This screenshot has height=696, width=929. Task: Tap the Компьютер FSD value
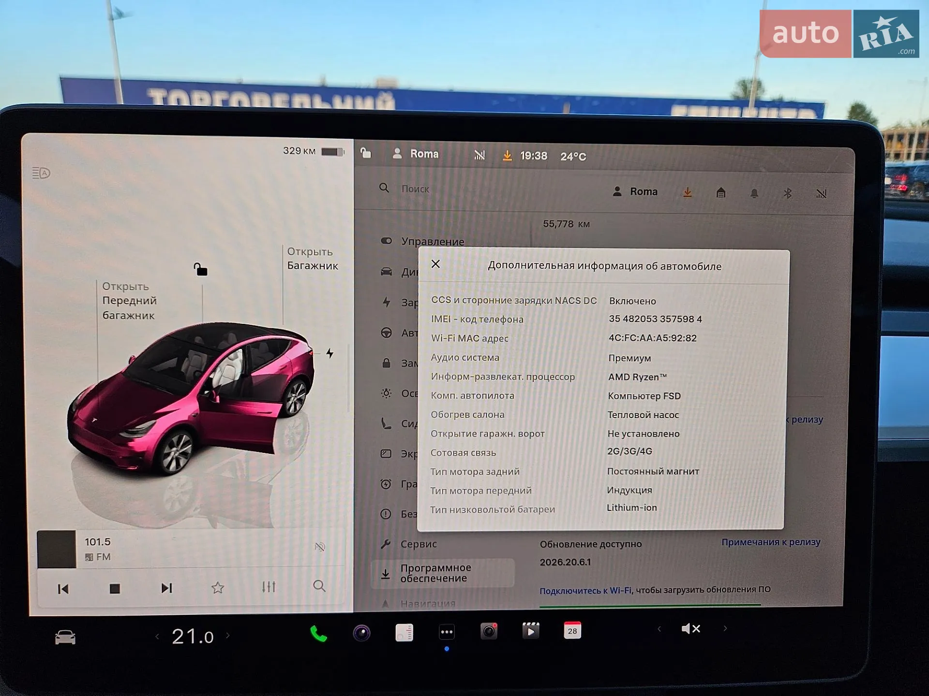click(644, 396)
